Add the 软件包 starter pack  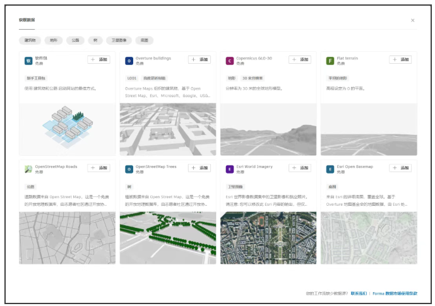98,59
